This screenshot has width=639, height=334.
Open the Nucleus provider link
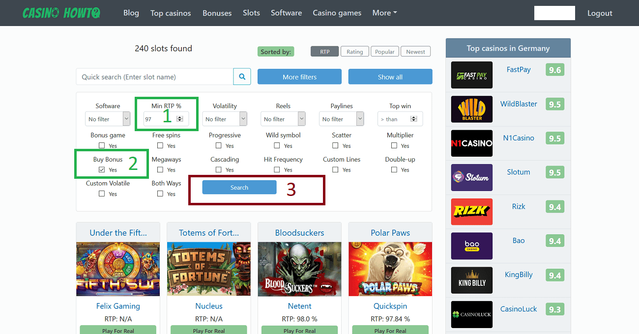click(x=209, y=306)
